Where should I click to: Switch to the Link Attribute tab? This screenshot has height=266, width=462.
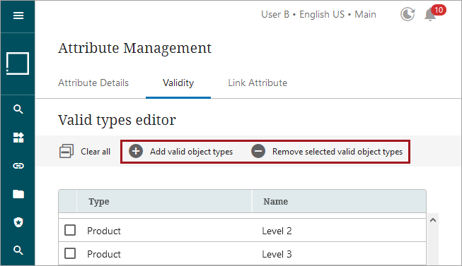click(x=258, y=83)
